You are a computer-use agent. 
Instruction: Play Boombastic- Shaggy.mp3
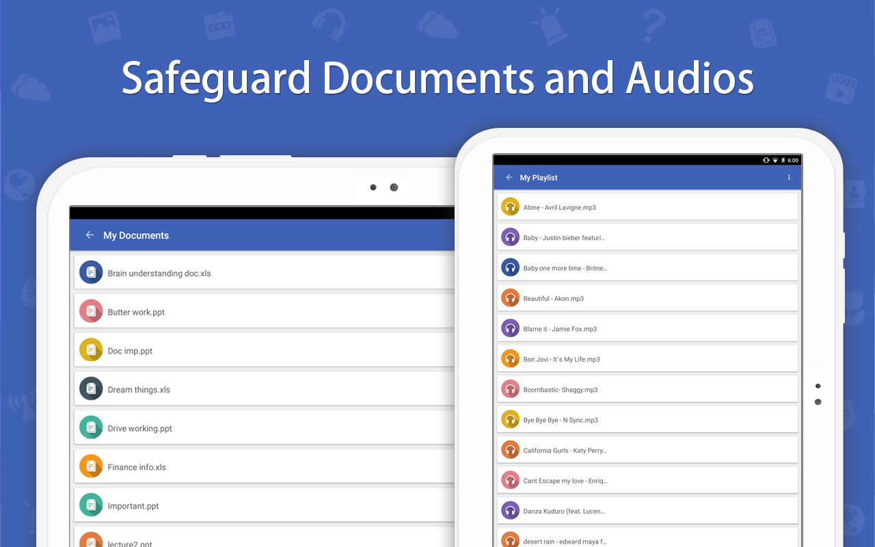pos(647,390)
